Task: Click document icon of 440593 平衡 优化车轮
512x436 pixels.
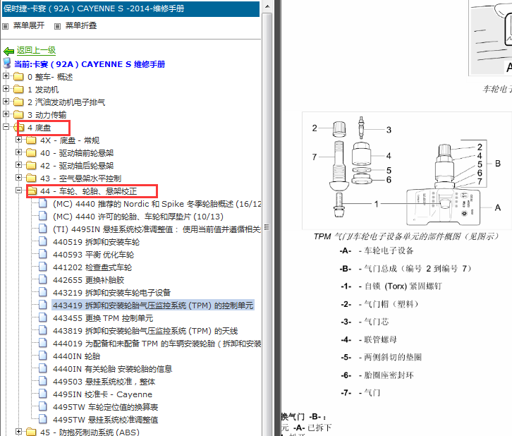Action: 43,254
